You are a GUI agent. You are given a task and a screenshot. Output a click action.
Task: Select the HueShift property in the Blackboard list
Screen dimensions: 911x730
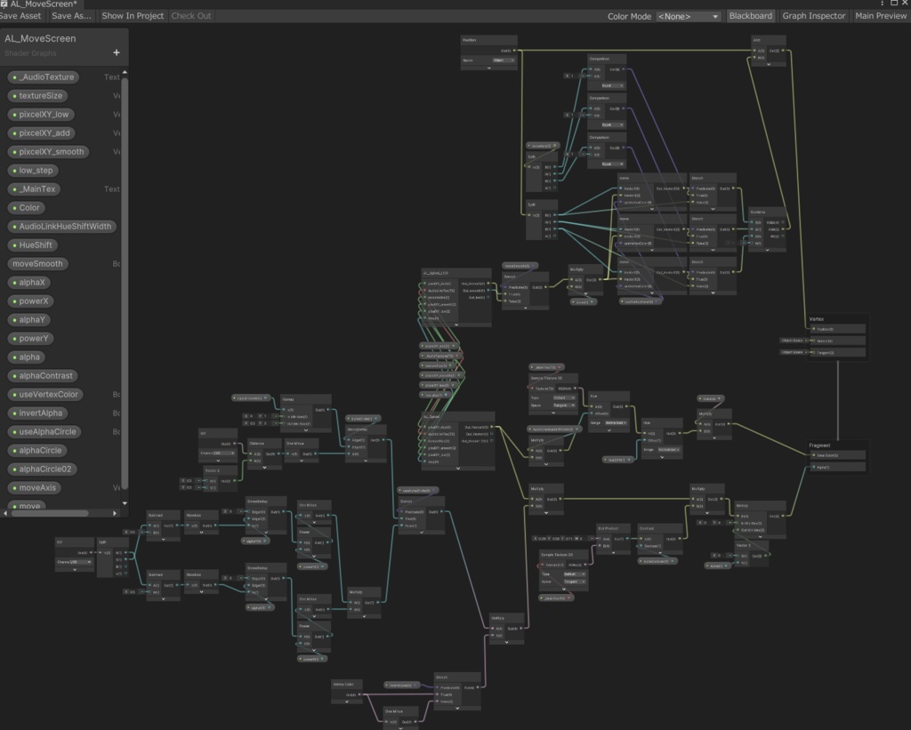33,245
